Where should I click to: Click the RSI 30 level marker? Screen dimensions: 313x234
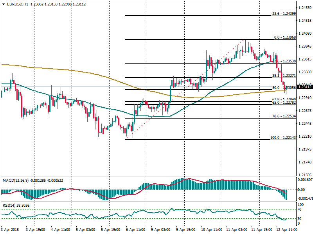tap(300, 218)
